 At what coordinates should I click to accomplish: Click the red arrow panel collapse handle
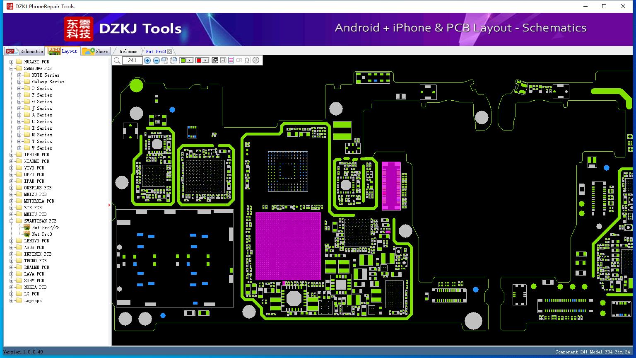pyautogui.click(x=110, y=205)
